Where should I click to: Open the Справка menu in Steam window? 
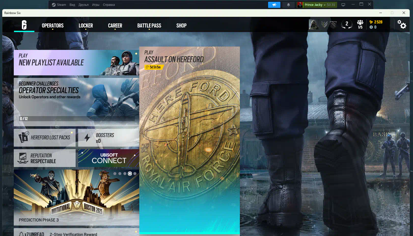click(109, 5)
